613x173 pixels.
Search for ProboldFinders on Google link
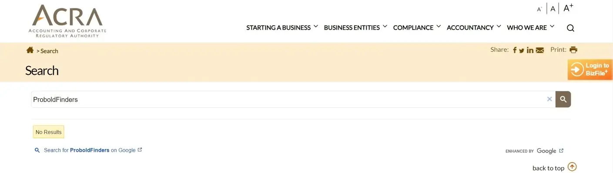pos(89,150)
